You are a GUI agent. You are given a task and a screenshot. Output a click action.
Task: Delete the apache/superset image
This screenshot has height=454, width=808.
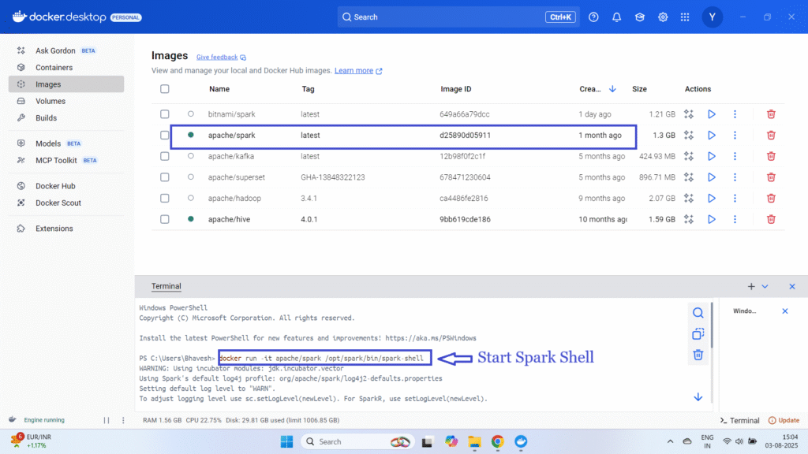pyautogui.click(x=771, y=177)
